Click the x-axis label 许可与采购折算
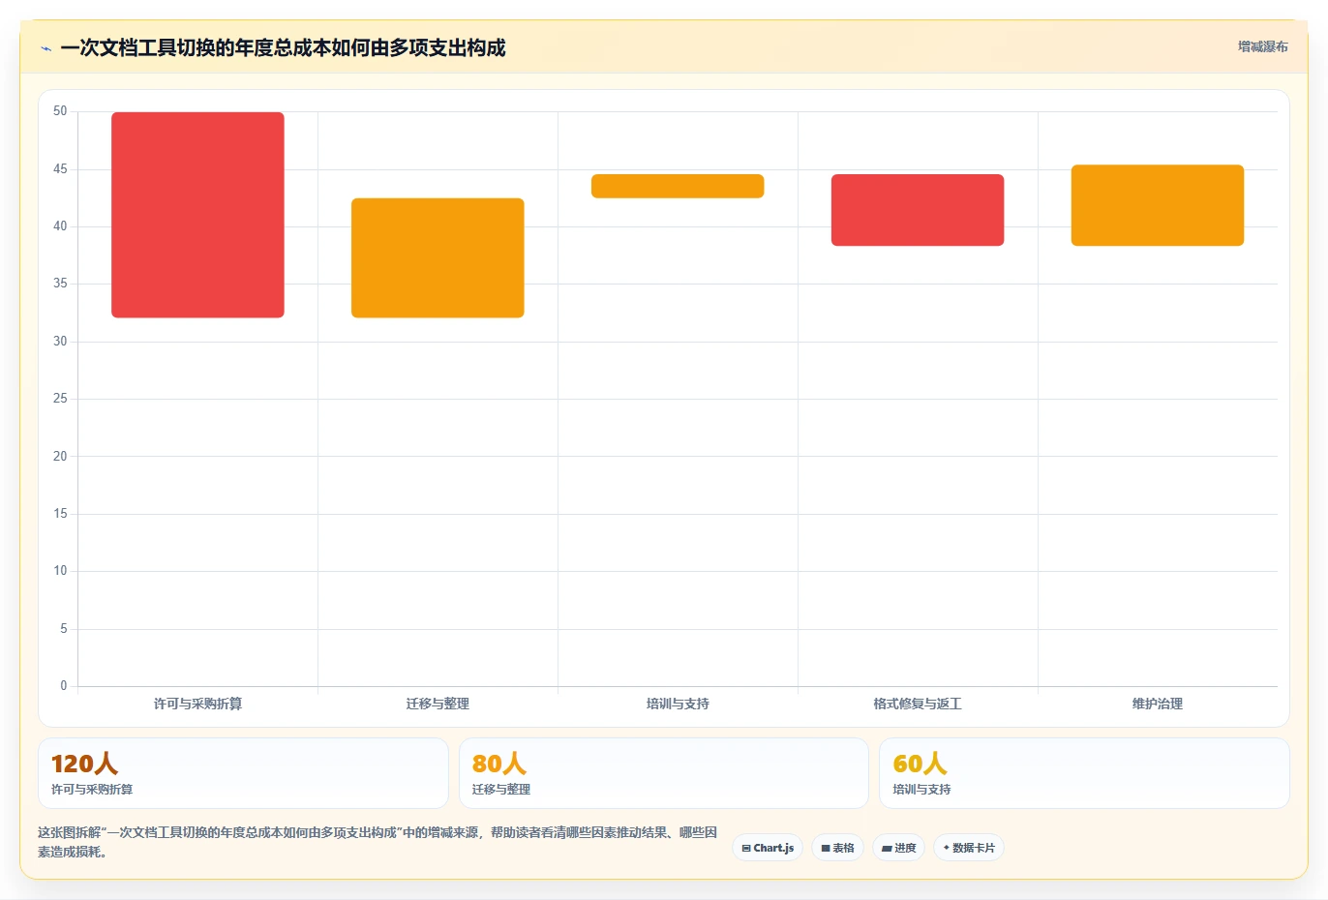 (x=197, y=704)
